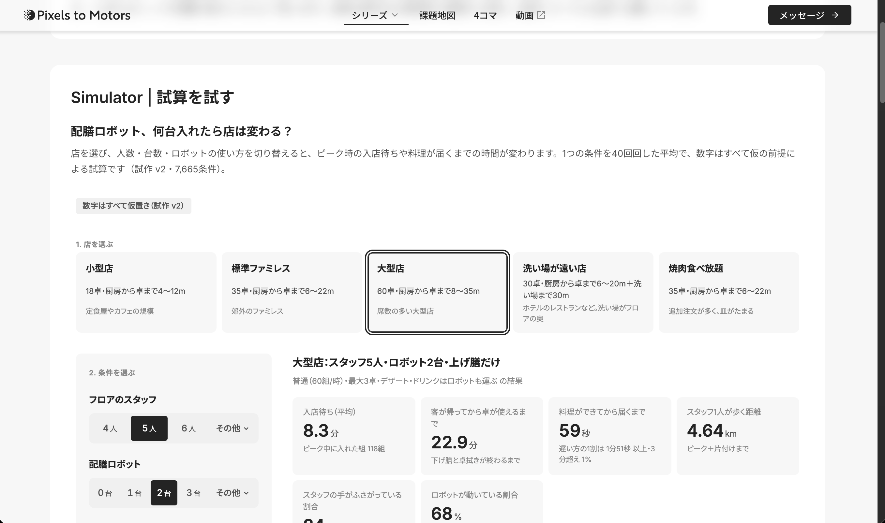Select the 洗い場が遠い店 store card
Screen dimensions: 885x523
point(583,292)
